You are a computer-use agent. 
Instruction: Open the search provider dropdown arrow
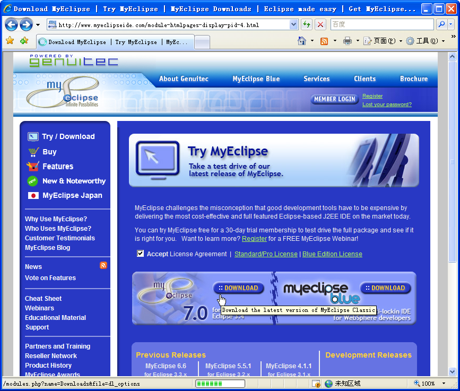coord(451,24)
